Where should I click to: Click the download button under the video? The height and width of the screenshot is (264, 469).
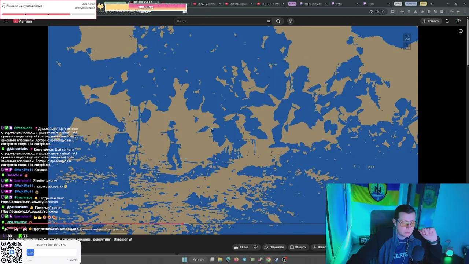(x=319, y=247)
